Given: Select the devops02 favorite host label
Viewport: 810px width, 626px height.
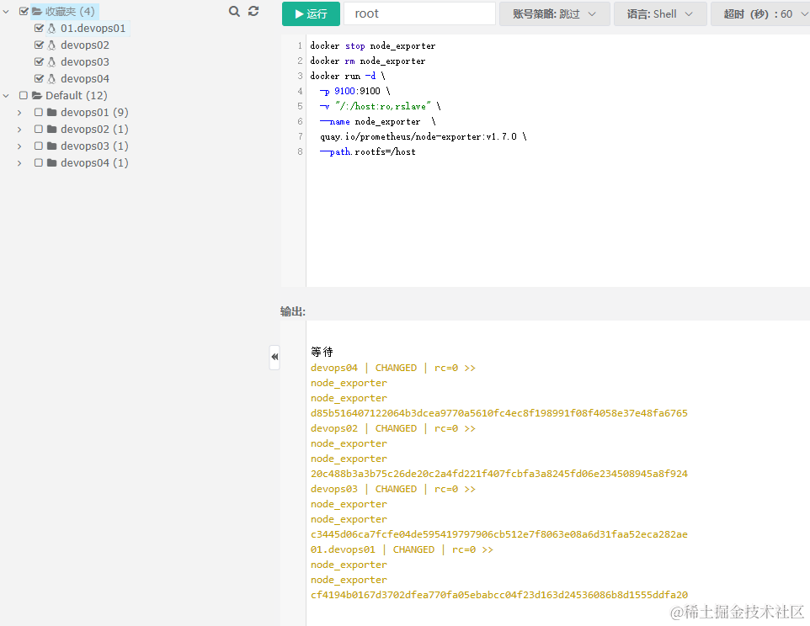Looking at the screenshot, I should click(x=85, y=45).
